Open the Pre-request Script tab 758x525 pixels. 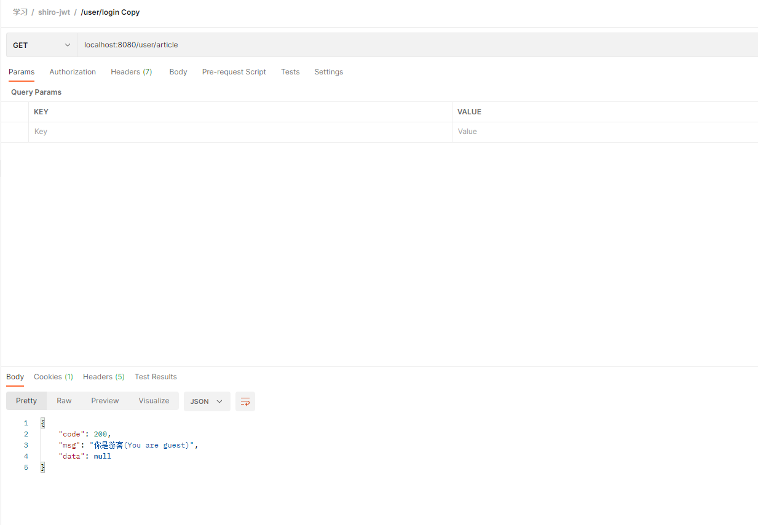click(x=234, y=72)
